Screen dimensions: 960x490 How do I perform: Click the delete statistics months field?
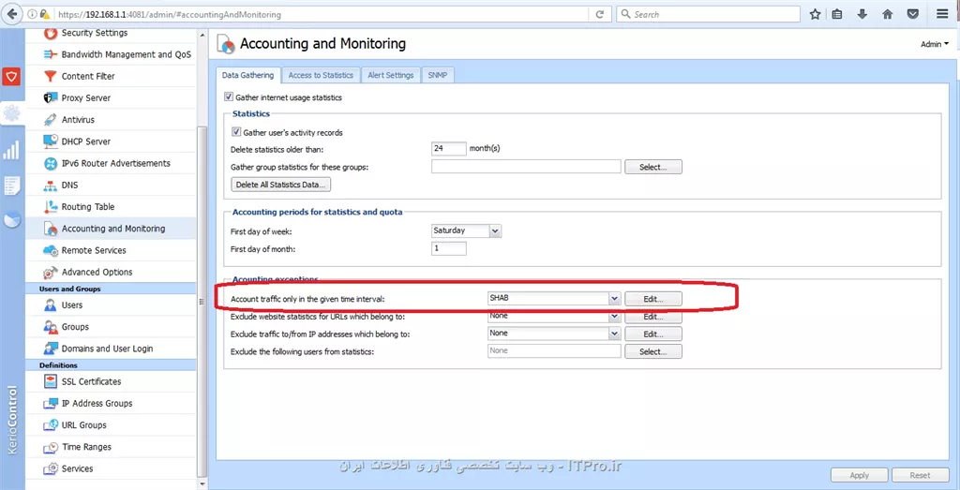tap(449, 149)
